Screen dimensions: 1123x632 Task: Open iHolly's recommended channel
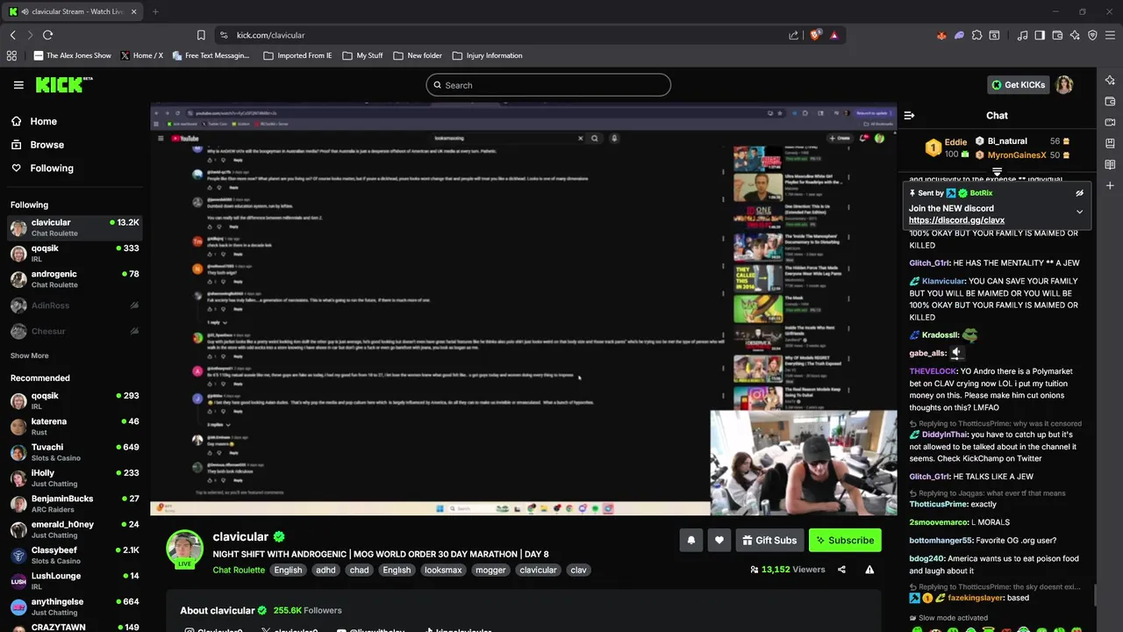click(75, 478)
